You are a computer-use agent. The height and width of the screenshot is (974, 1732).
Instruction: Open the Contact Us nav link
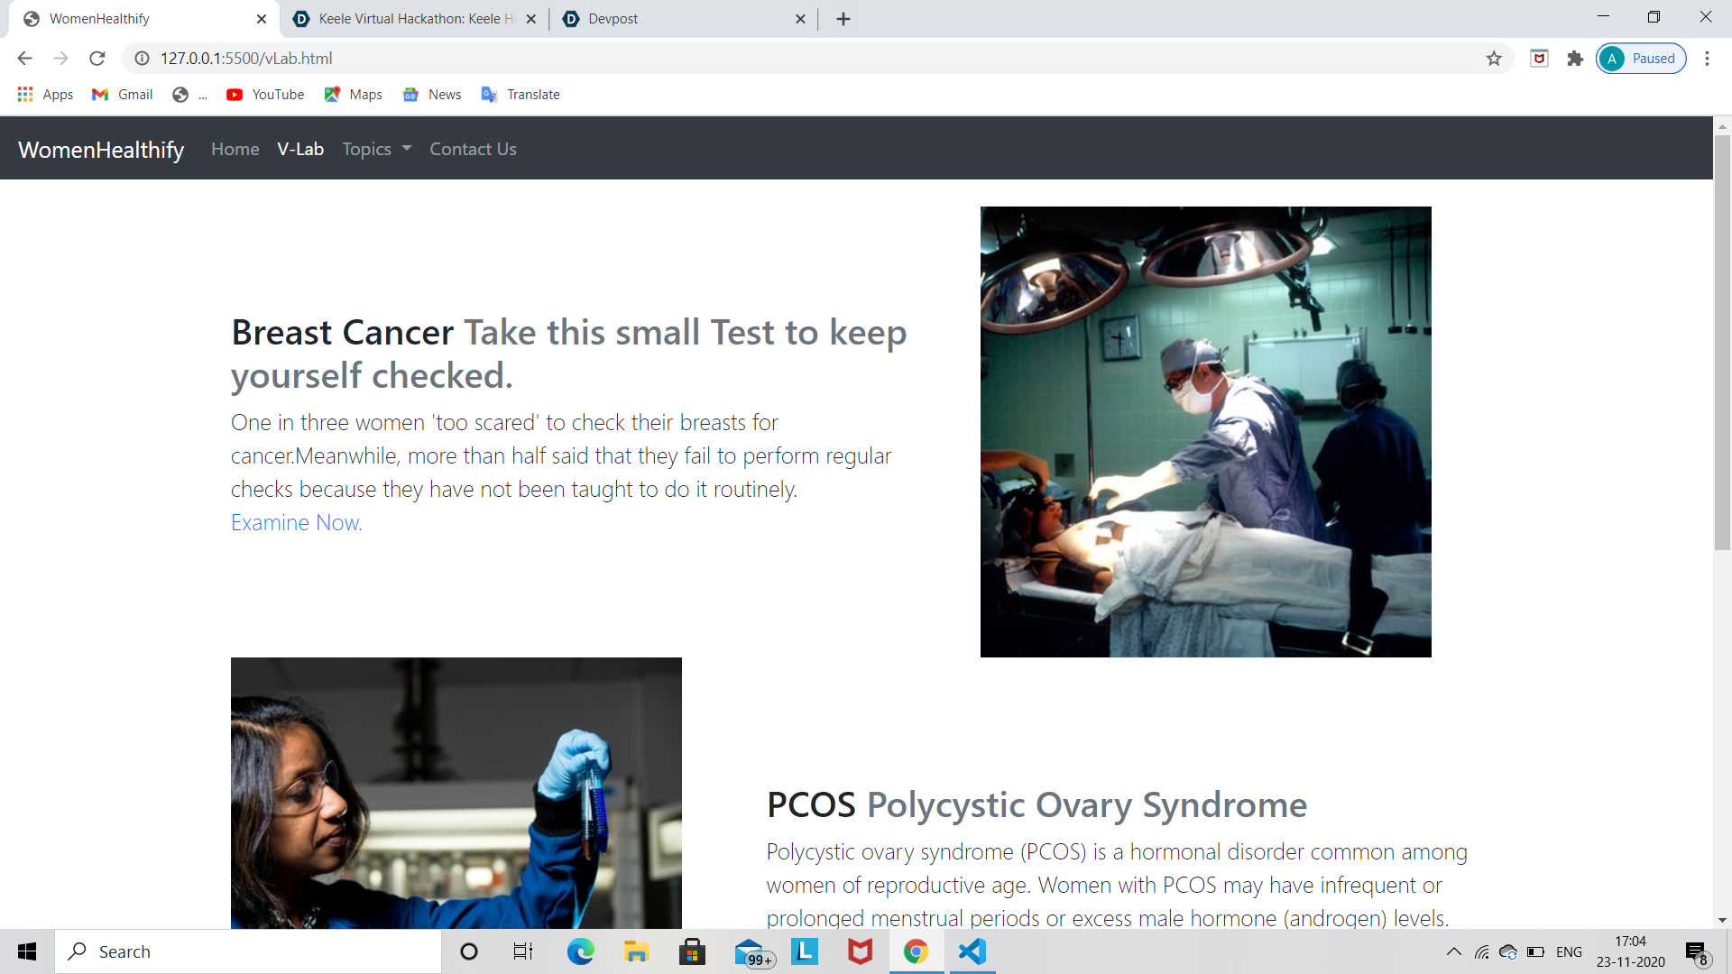pos(473,149)
